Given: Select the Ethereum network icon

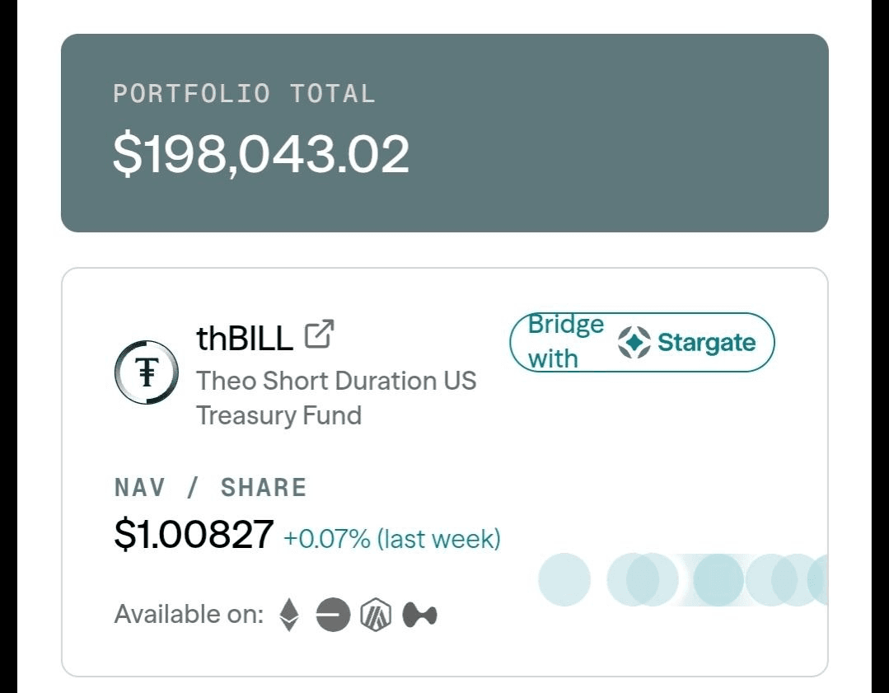Looking at the screenshot, I should (x=288, y=615).
